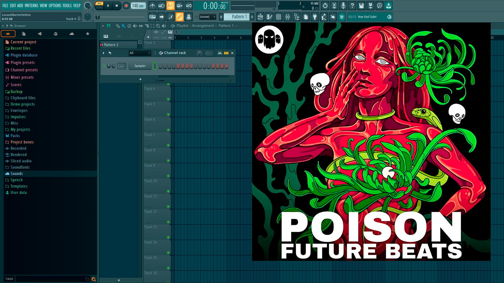Toggle the auto-scrolling arrow icon
The image size is (504, 283).
click(162, 17)
